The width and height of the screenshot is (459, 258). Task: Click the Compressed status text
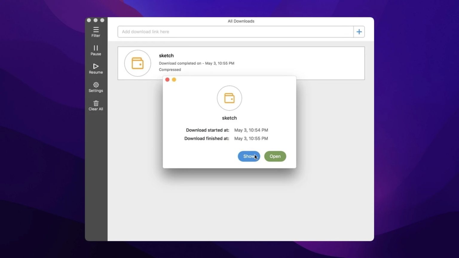(x=170, y=70)
